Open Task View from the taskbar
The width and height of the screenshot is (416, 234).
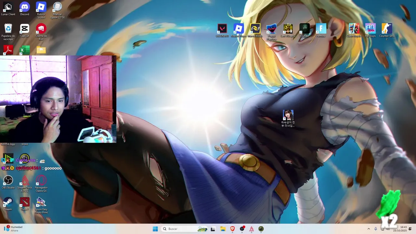point(213,229)
